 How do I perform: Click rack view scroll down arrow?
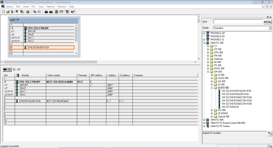76,54
